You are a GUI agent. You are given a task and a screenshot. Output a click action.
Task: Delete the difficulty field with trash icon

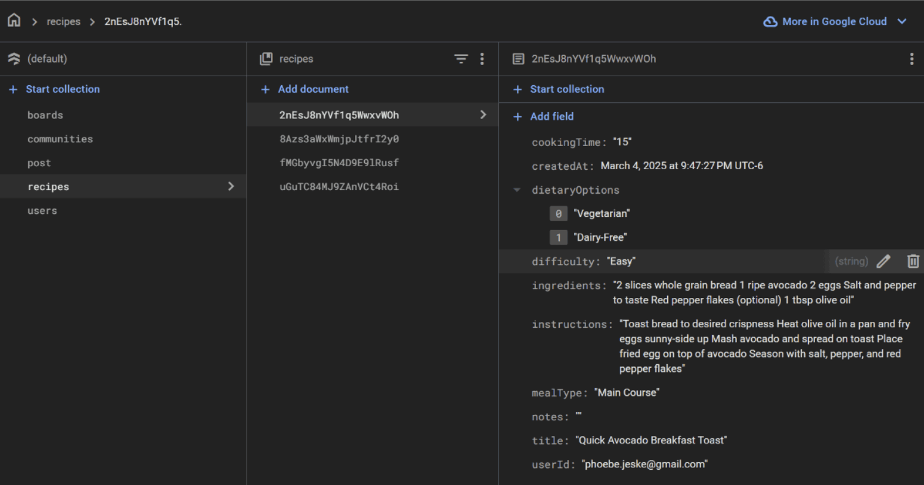pyautogui.click(x=913, y=261)
